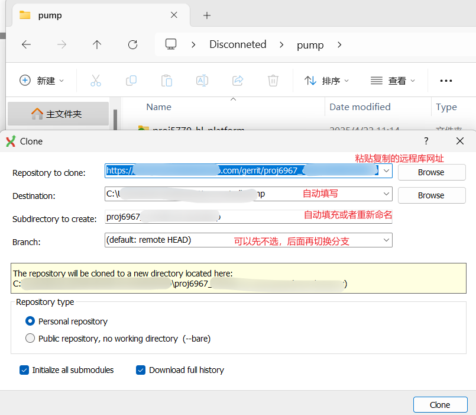Refresh the pump folder view
The image size is (476, 415).
pos(132,44)
